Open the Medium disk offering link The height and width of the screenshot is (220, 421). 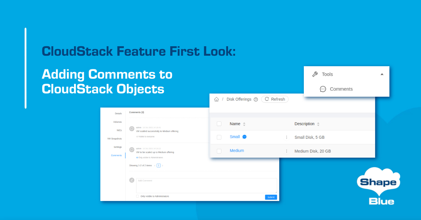click(x=237, y=151)
